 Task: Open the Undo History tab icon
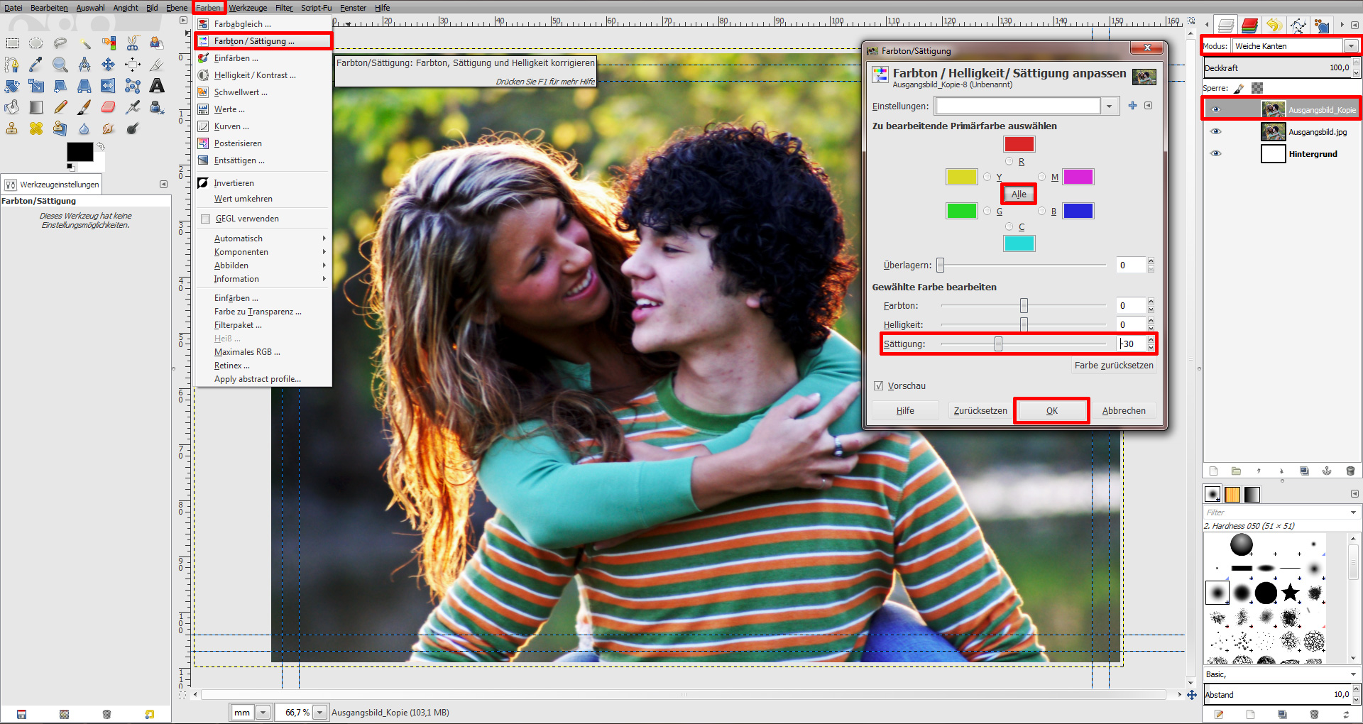coord(1274,24)
